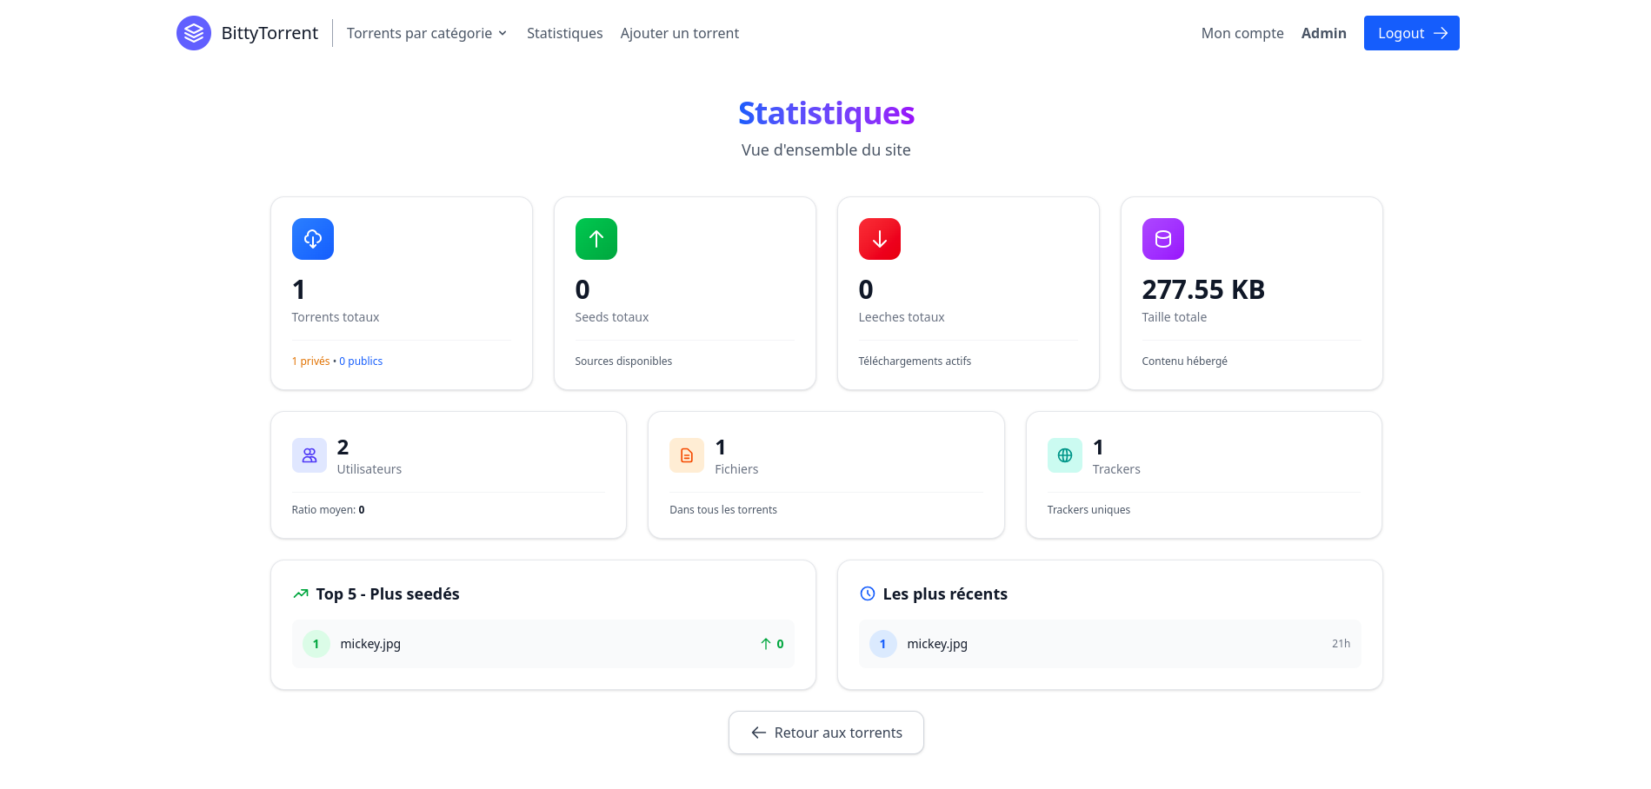The height and width of the screenshot is (789, 1651).
Task: Click the left arrow icon in Retour aux torrents
Action: 759,733
